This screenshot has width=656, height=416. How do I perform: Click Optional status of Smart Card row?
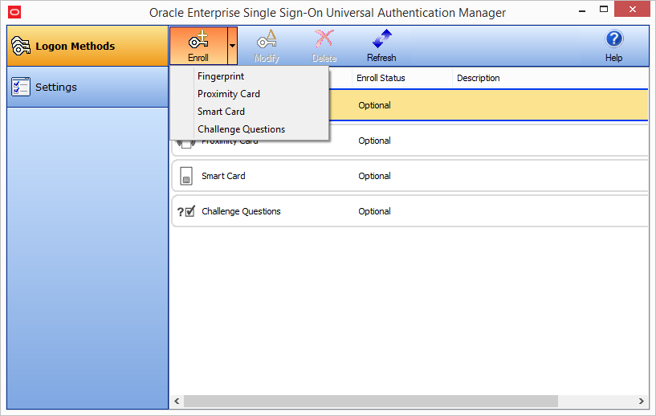[374, 176]
